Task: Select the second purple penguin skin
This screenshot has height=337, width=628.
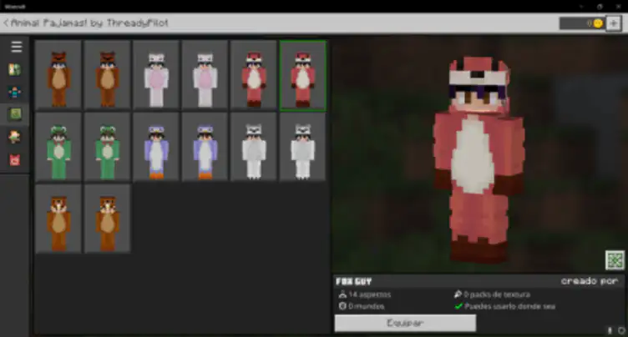Action: (205, 147)
